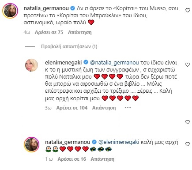Like natalia_germanou's first comment with heart
192x170 pixels.
pyautogui.click(x=188, y=11)
